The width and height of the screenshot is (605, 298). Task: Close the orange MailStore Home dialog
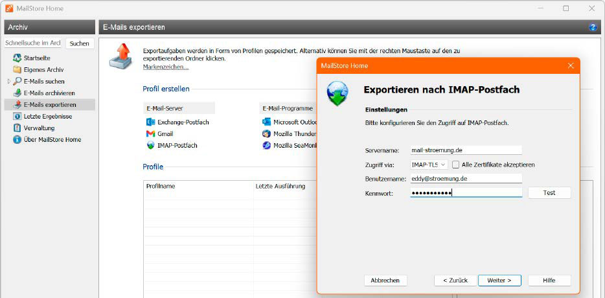point(571,65)
